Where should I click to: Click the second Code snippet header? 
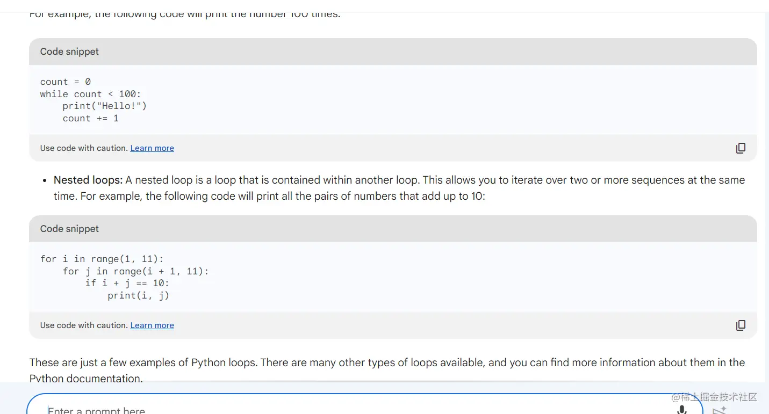[70, 229]
